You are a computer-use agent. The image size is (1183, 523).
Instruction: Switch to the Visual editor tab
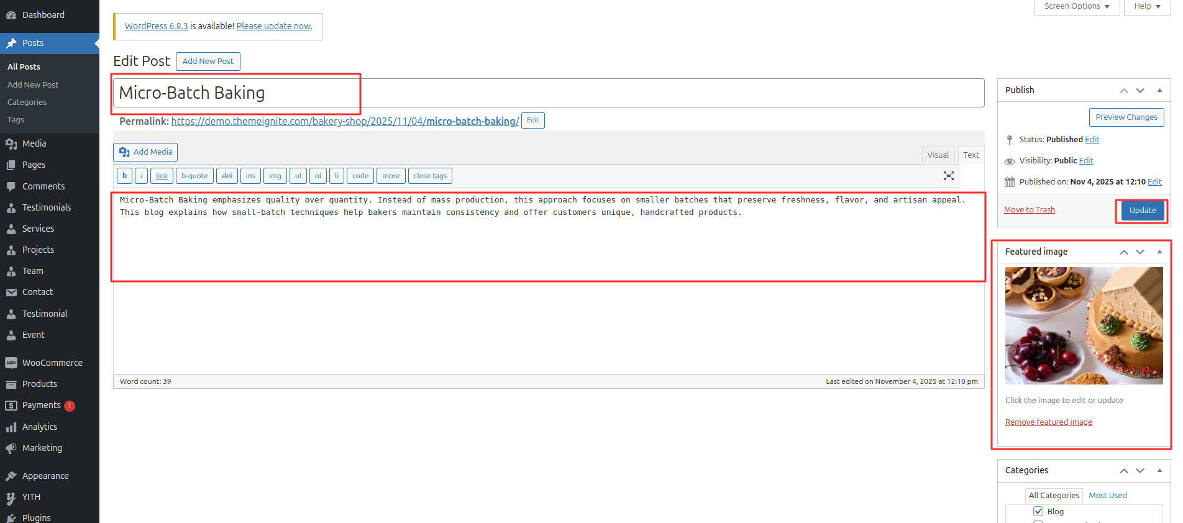click(x=938, y=155)
